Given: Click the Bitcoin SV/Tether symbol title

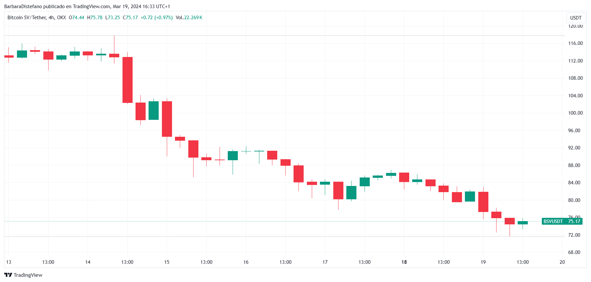Looking at the screenshot, I should pyautogui.click(x=27, y=18).
